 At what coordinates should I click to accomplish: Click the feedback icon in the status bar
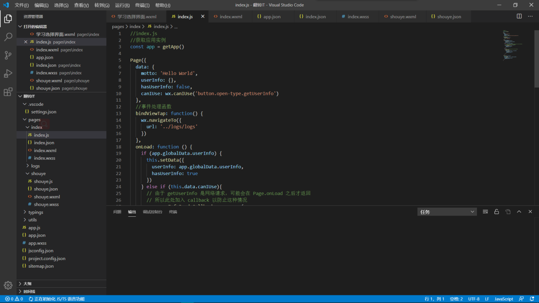(522, 299)
